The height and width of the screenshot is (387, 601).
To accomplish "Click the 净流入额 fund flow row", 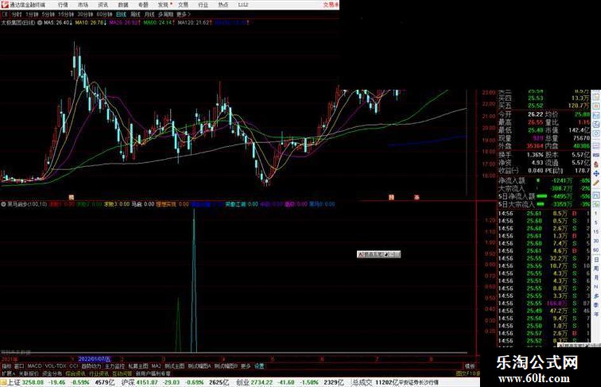I will point(544,180).
